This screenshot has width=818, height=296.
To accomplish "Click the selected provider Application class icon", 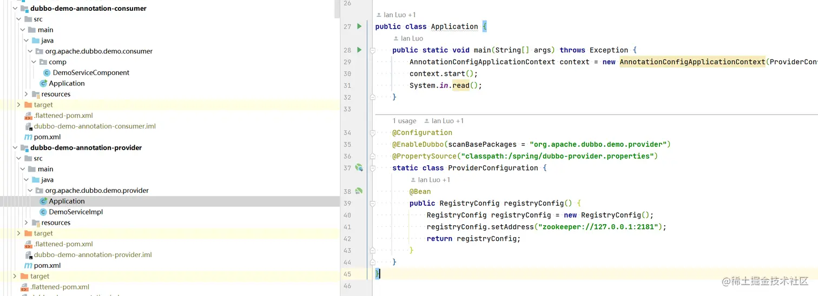I will click(43, 201).
